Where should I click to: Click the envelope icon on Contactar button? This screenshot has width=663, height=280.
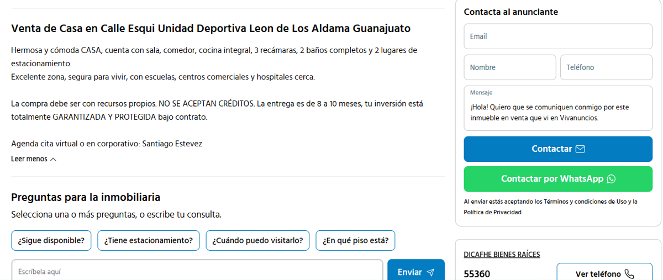tap(580, 149)
